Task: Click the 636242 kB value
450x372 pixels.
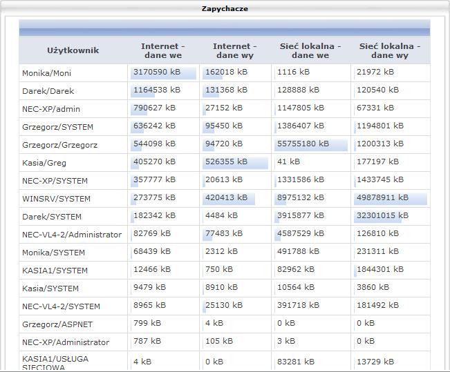Action: 154,126
